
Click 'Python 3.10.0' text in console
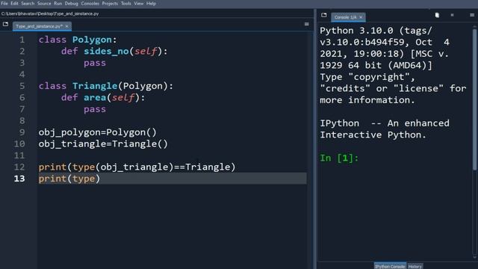[356, 31]
